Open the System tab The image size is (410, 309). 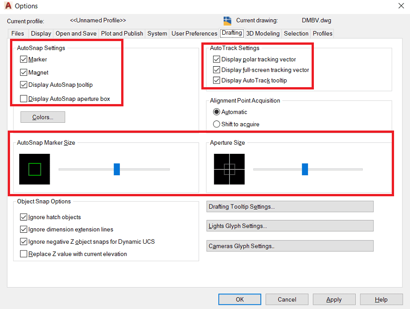[157, 33]
